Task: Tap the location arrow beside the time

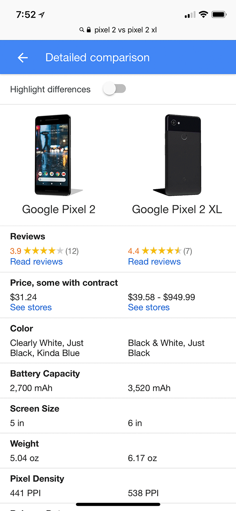Action: [42, 15]
